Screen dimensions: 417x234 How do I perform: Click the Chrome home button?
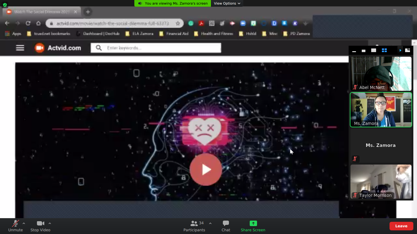[x=38, y=23]
